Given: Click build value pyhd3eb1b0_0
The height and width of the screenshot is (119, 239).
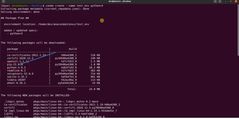Looking at the screenshot, I should pyautogui.click(x=67, y=83).
